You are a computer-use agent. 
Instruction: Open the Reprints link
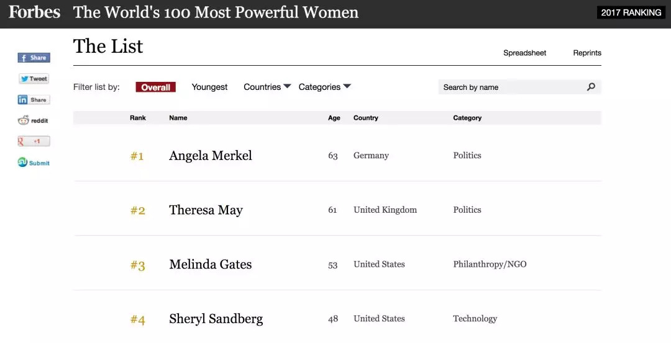point(587,53)
